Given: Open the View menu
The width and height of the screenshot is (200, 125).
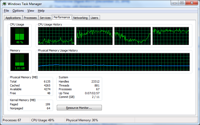Looking at the screenshot, I should click(31, 11).
